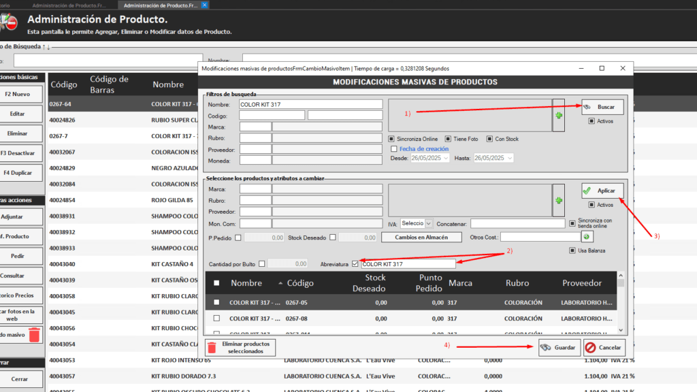This screenshot has width=697, height=392.
Task: Select row checkbox for code 0267-08
Action: click(216, 318)
